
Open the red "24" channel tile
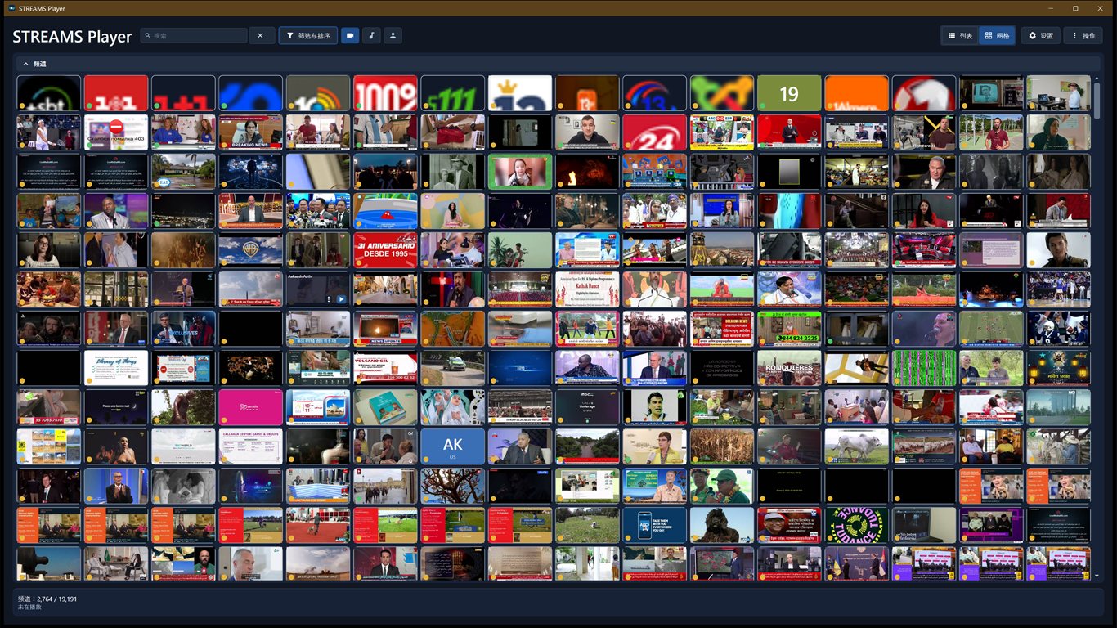(x=654, y=132)
